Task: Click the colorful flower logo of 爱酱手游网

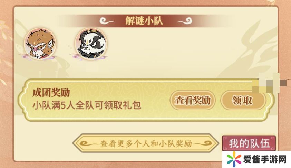Action: [234, 159]
